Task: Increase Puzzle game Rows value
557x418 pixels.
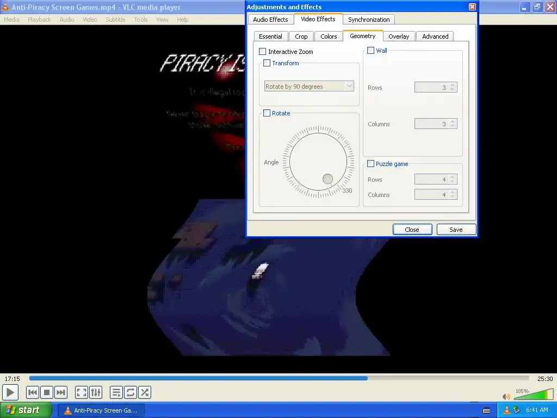Action: [452, 177]
